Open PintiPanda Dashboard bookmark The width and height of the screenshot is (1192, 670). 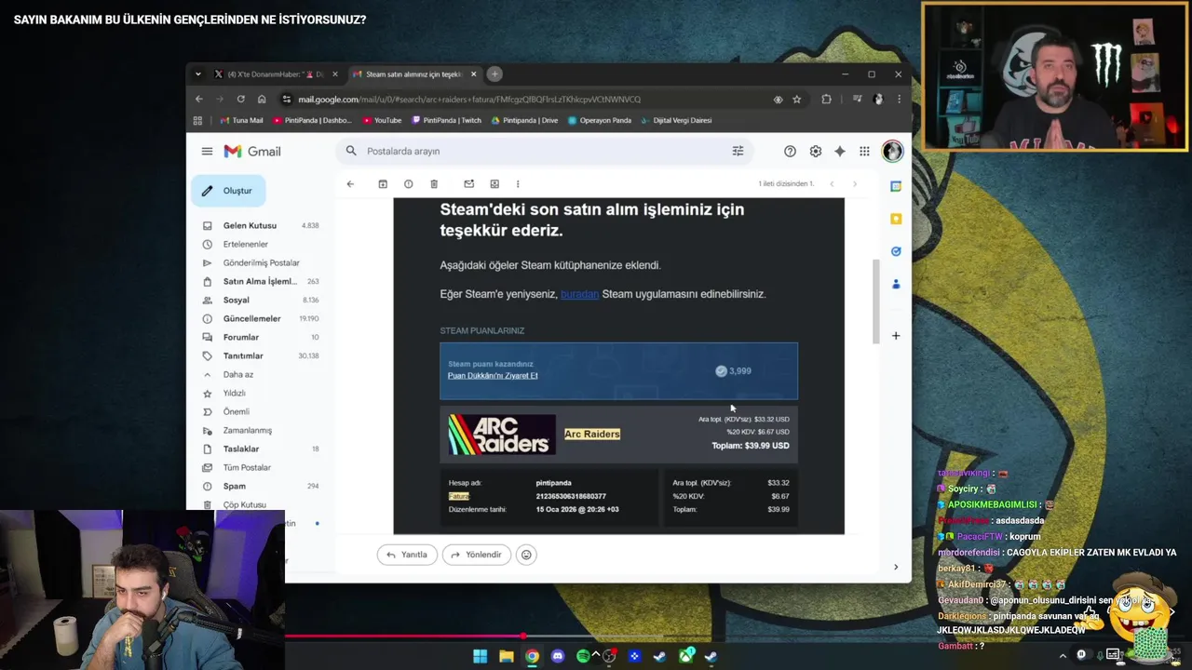click(x=312, y=120)
